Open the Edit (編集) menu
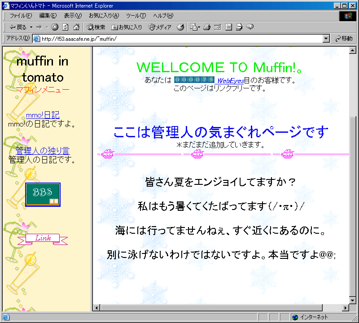The image size is (359, 323). [48, 16]
